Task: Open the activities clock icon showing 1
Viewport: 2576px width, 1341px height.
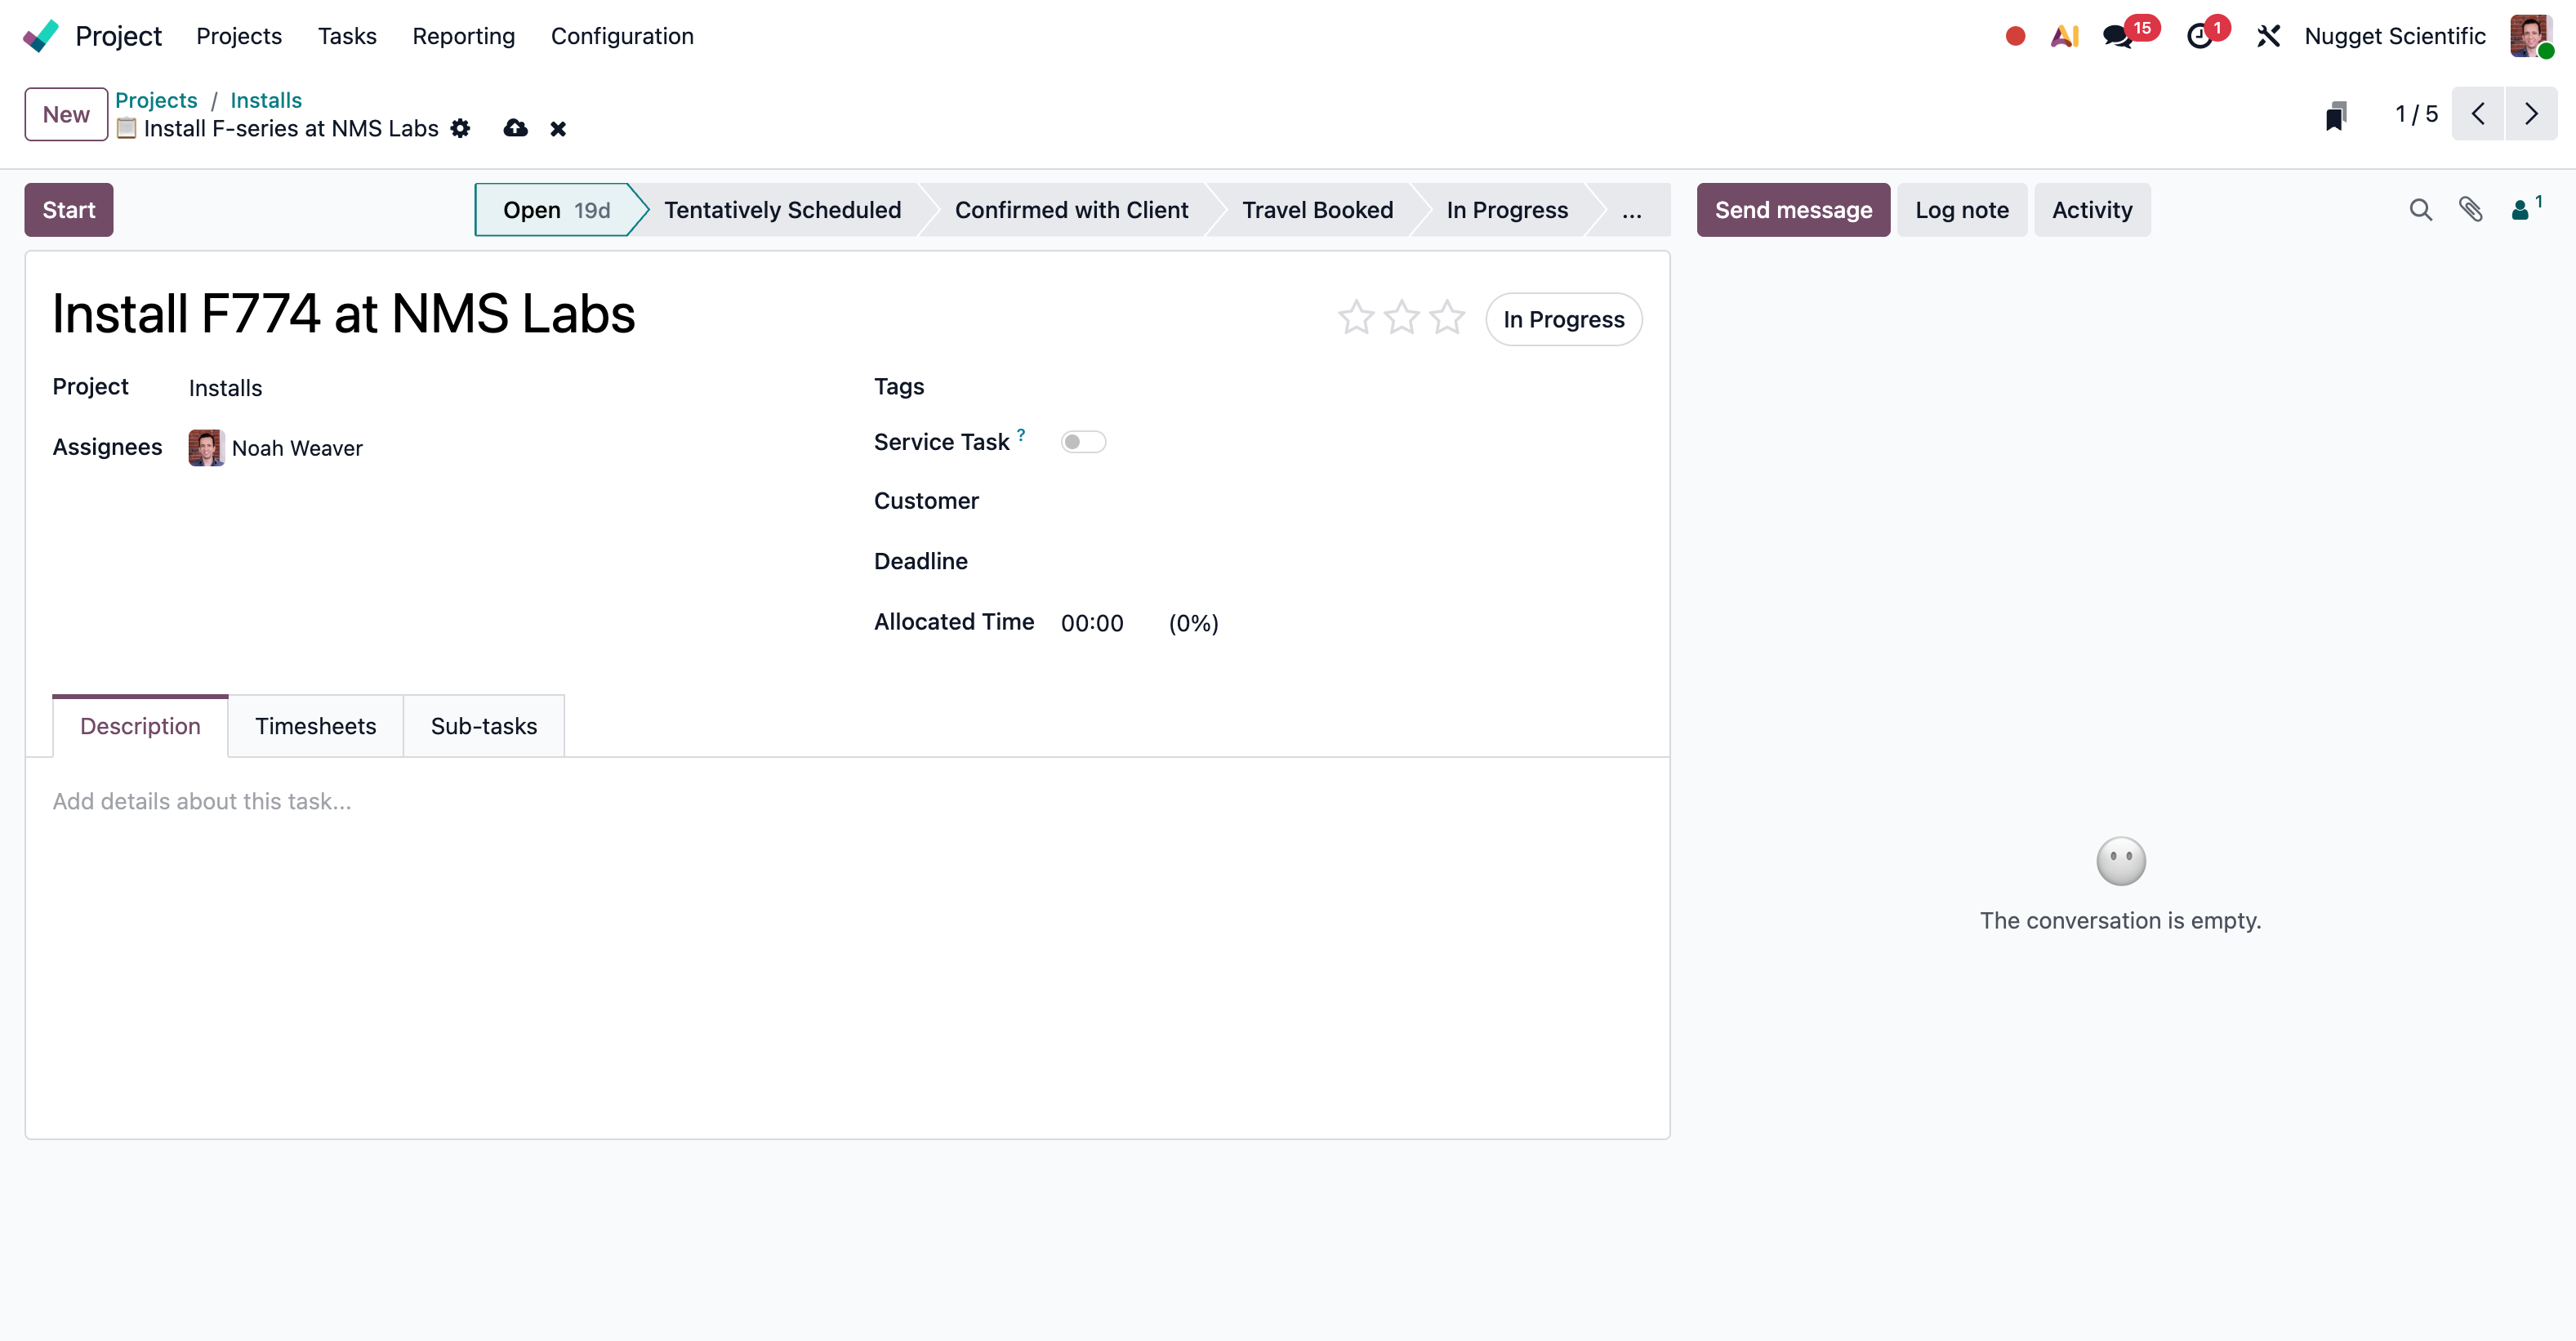Action: tap(2203, 35)
